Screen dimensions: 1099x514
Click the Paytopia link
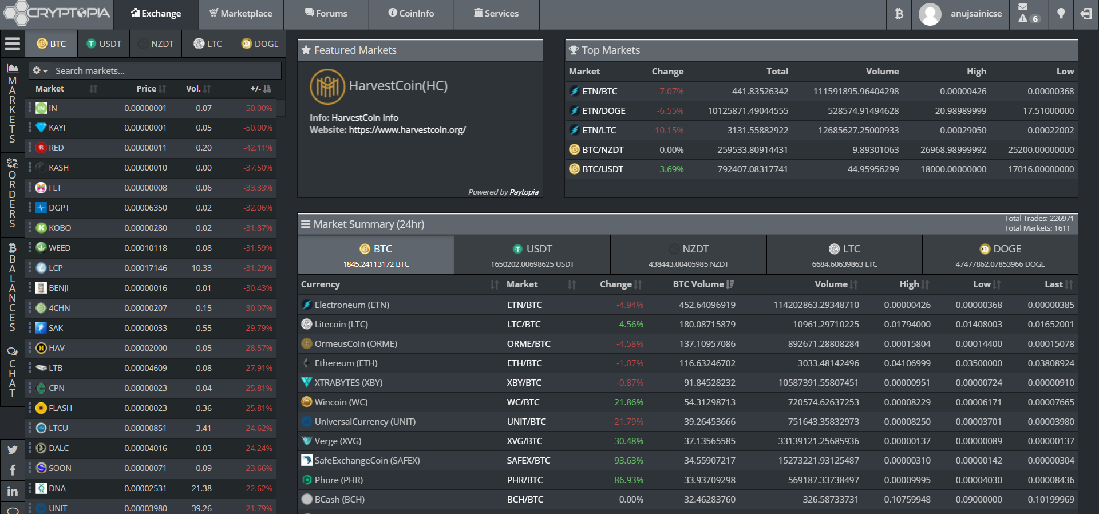524,192
